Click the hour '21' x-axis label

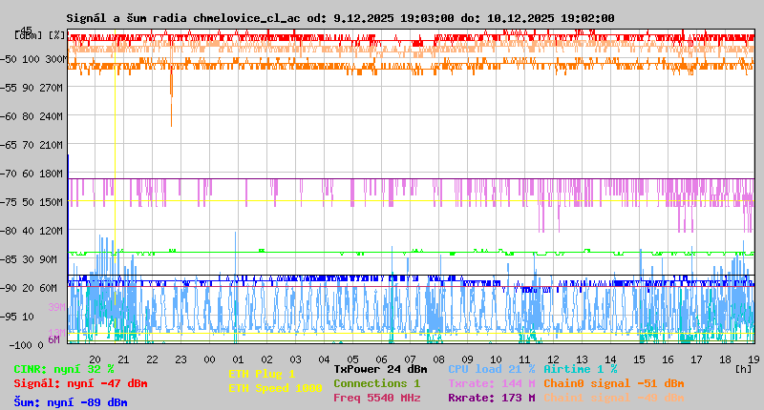[x=124, y=359]
